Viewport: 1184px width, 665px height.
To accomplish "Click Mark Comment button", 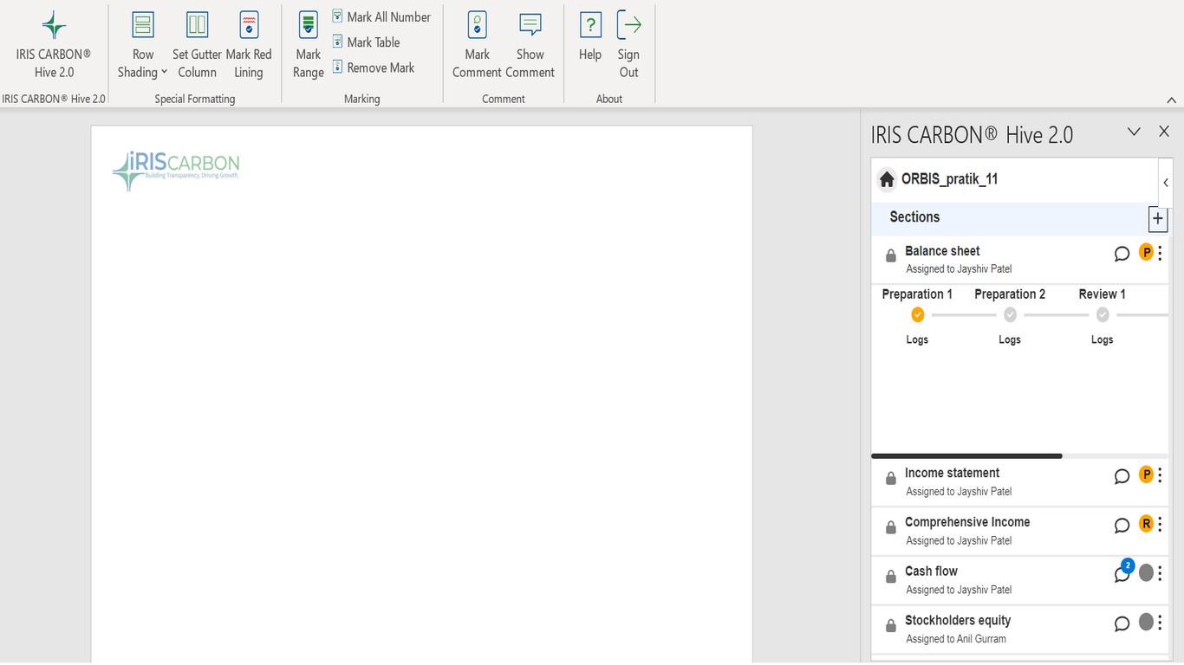I will pos(477,45).
